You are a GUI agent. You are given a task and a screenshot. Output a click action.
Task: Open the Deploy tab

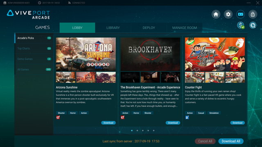[149, 28]
